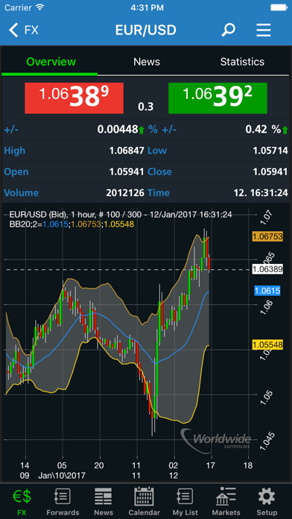Select the Open value 1.05941
This screenshot has width=292, height=519.
tap(127, 172)
